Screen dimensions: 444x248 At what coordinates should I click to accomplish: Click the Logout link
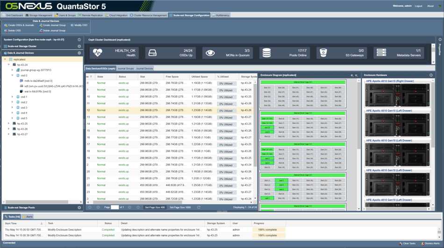(418, 6)
